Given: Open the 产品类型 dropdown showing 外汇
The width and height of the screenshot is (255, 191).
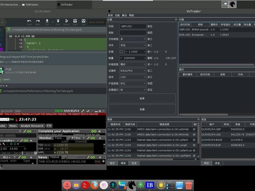Looking at the screenshot, I should click(133, 83).
